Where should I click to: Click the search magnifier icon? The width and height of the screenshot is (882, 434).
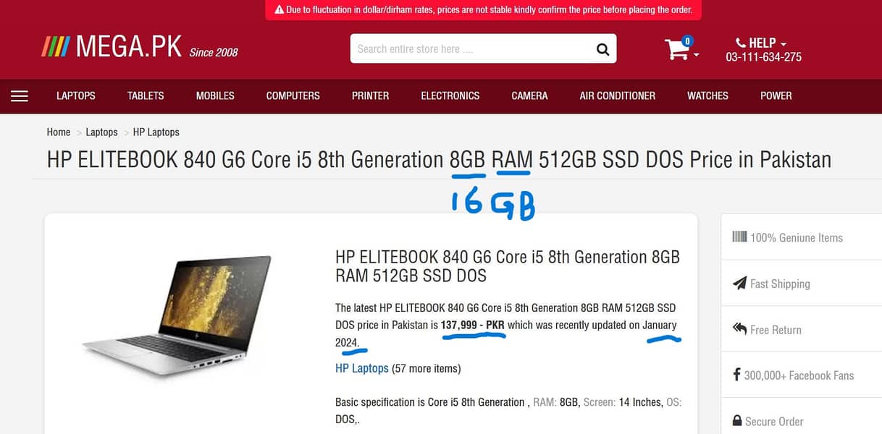(602, 49)
